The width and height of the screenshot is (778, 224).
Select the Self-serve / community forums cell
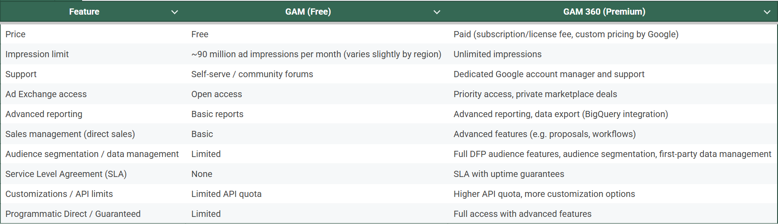click(x=252, y=74)
